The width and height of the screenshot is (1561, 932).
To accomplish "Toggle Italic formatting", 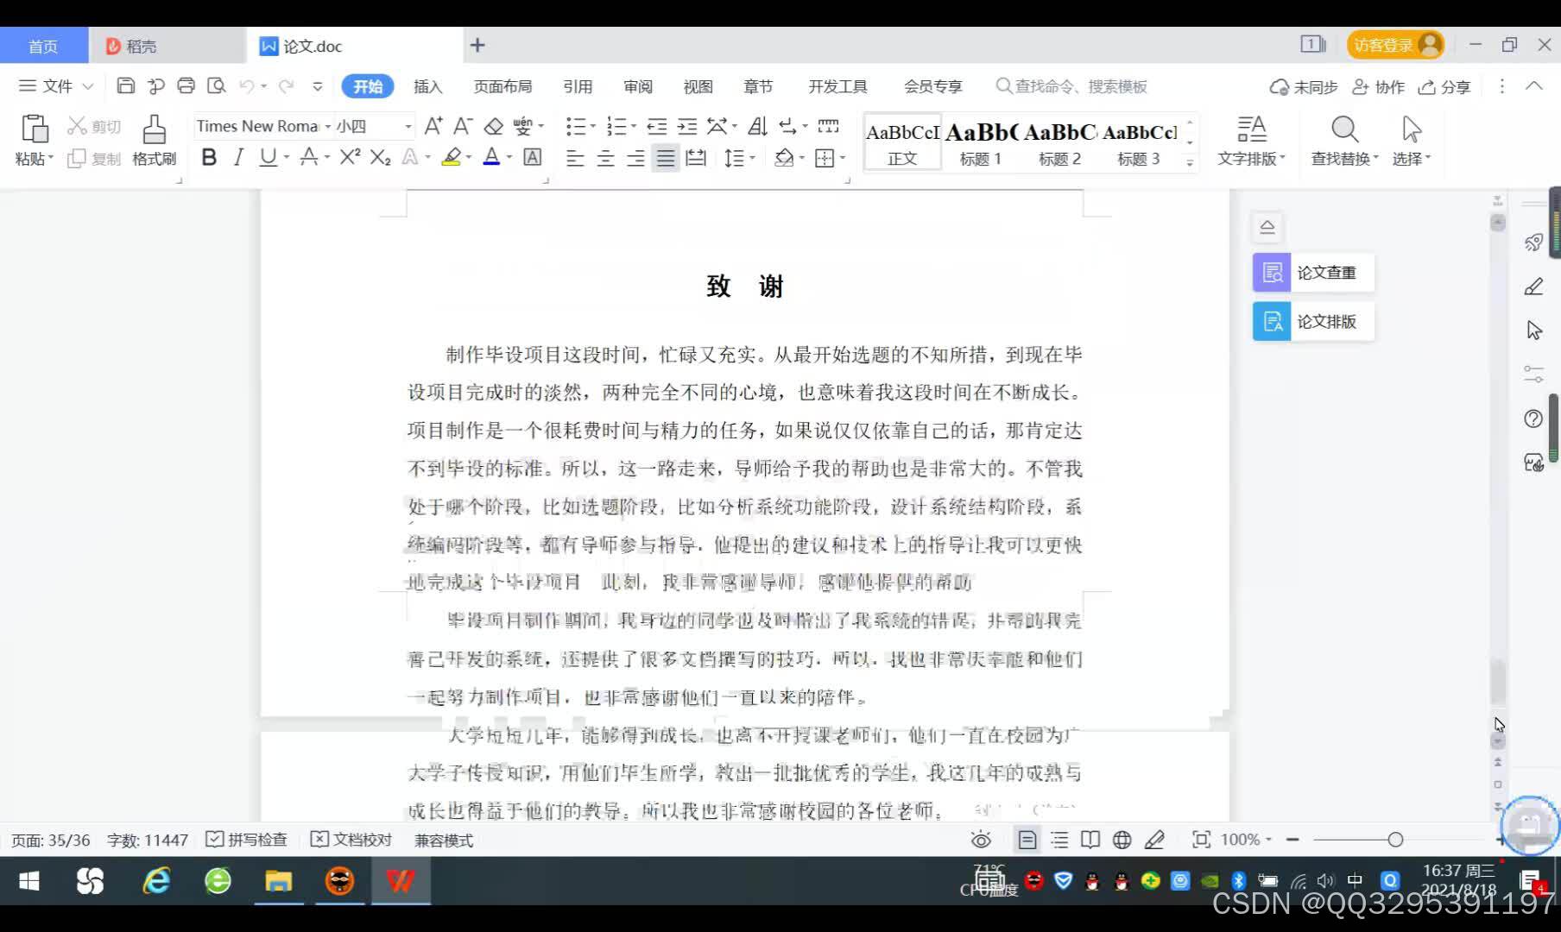I will (x=238, y=157).
